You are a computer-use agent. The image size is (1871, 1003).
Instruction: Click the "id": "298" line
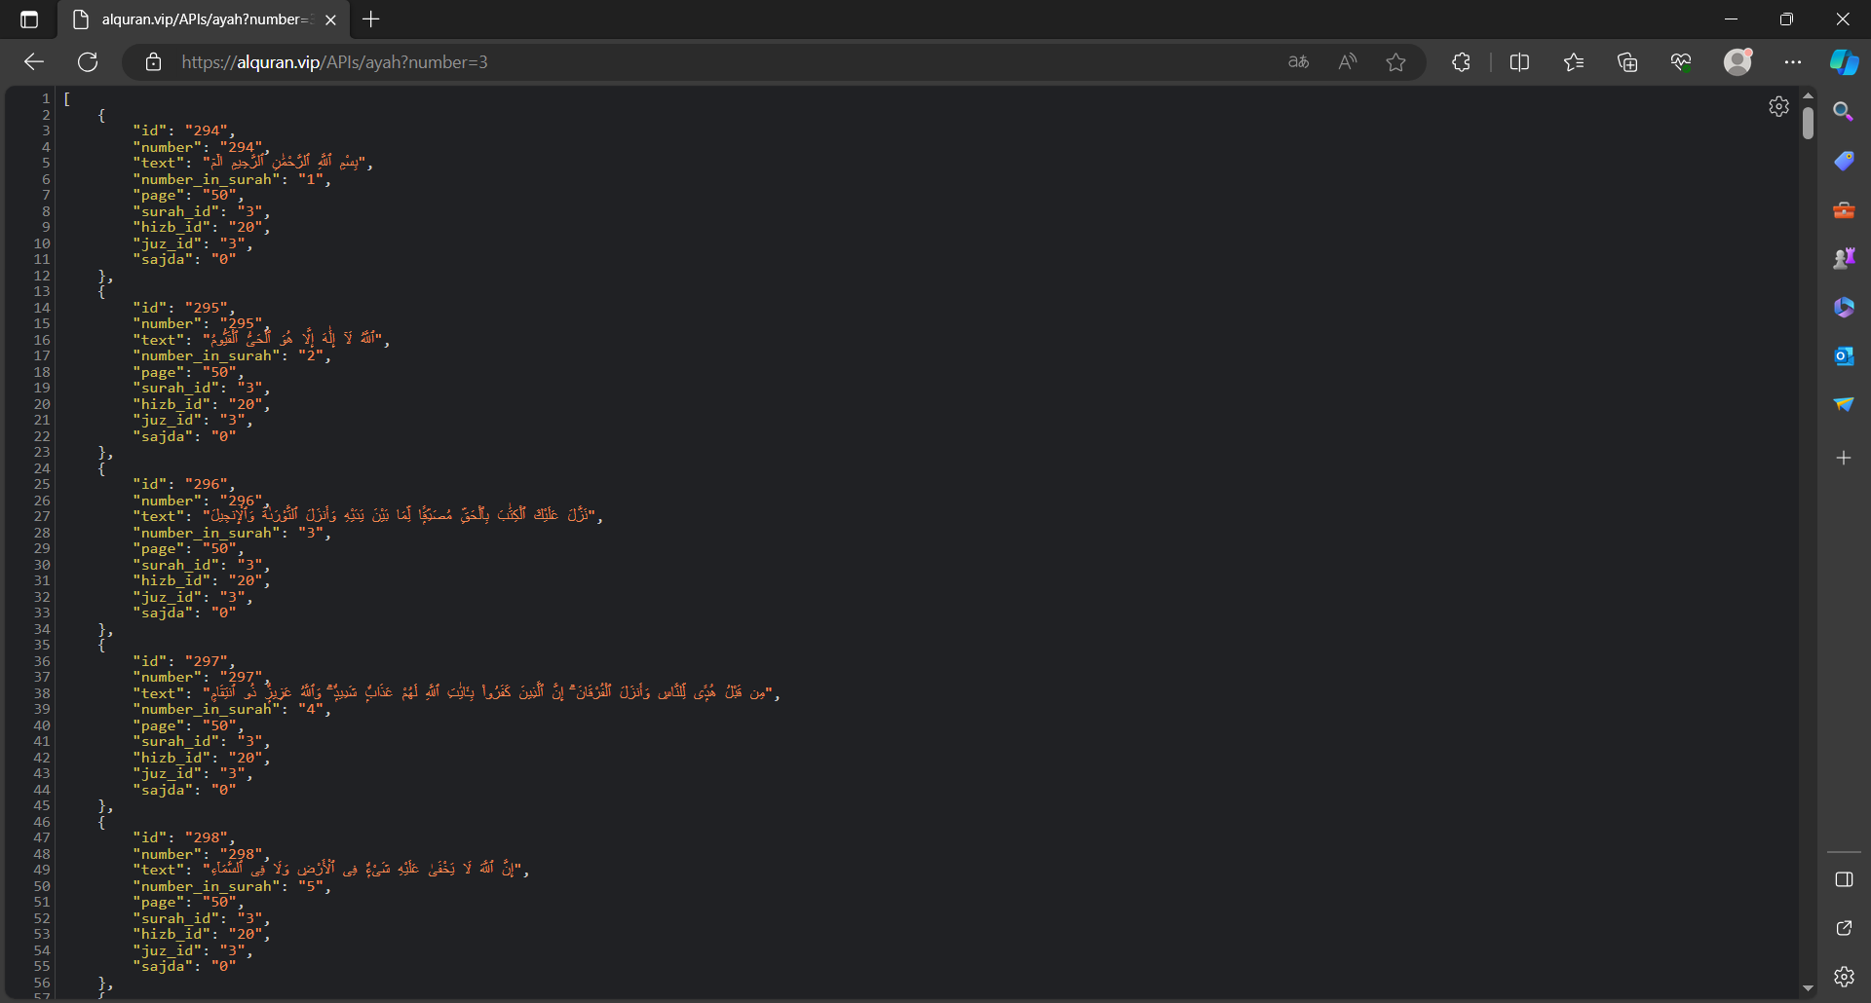(184, 837)
